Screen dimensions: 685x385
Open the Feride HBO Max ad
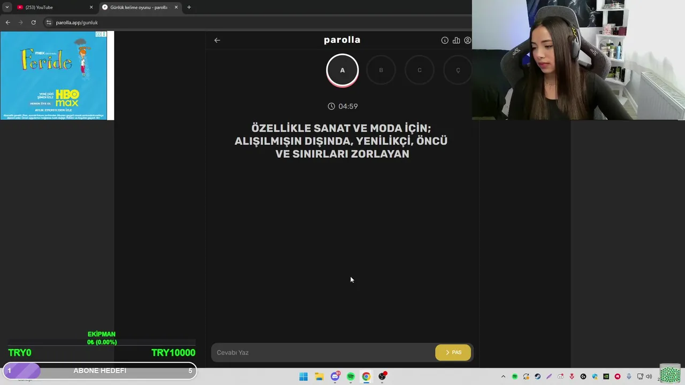coord(54,75)
